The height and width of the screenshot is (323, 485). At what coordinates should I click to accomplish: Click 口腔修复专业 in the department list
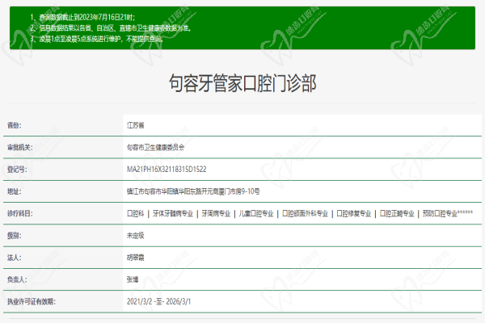[x=354, y=213]
